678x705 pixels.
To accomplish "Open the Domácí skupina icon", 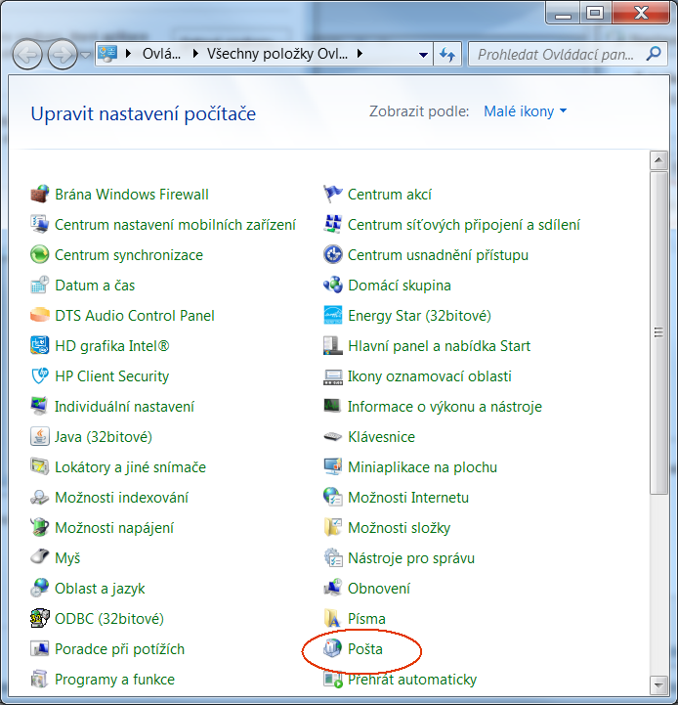I will click(333, 286).
